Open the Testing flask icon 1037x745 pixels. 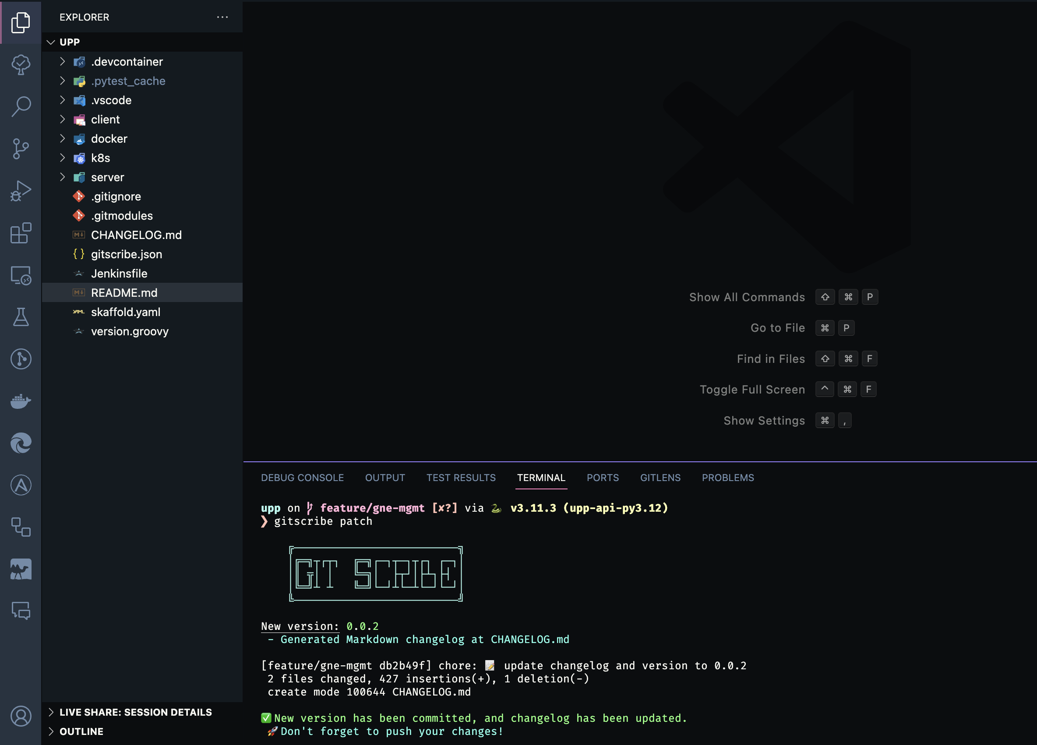pyautogui.click(x=21, y=317)
